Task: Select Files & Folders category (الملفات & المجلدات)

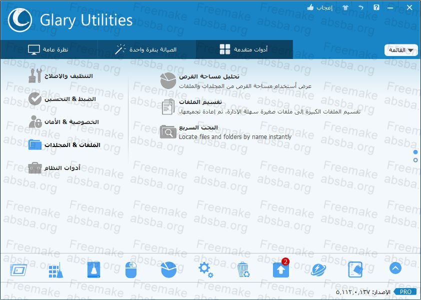Action: pos(64,145)
